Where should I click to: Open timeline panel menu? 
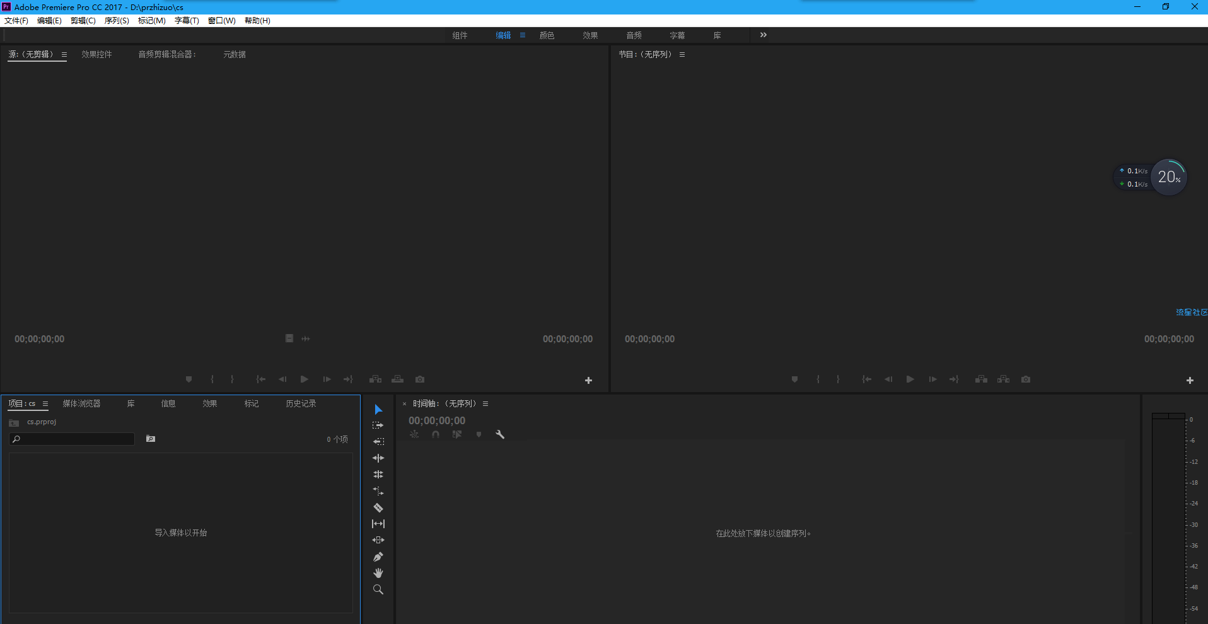tap(485, 404)
